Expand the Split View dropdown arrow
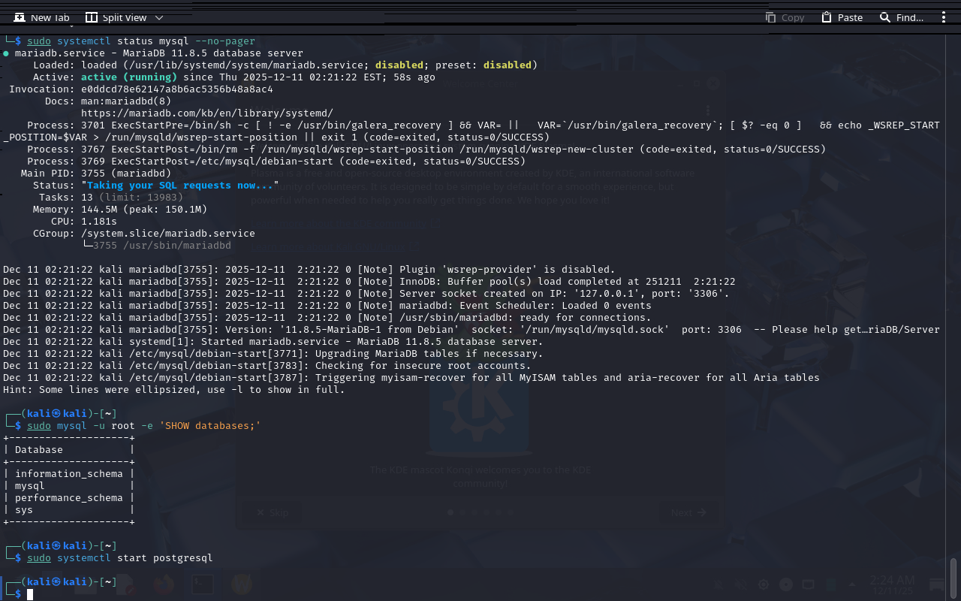This screenshot has width=961, height=601. coord(158,17)
